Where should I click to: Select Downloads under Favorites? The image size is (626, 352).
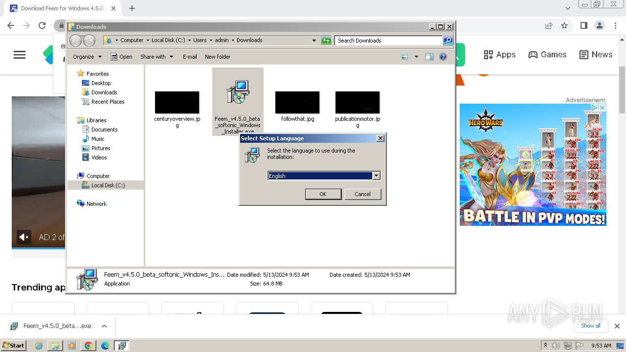[x=104, y=92]
